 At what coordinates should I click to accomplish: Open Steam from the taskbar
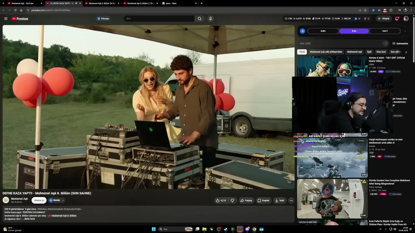[x=226, y=229]
